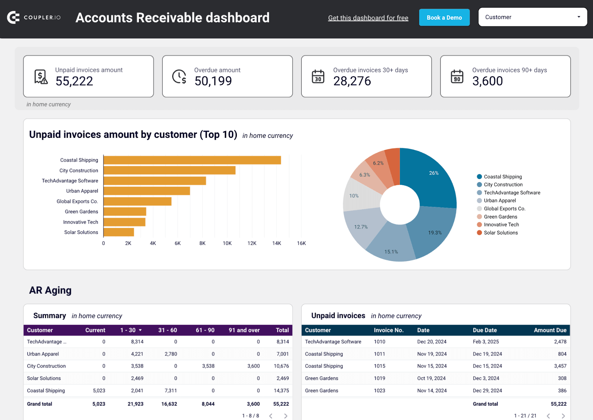Click the Green Gardens legend marker
Viewport: 593px width, 420px height.
tap(479, 216)
